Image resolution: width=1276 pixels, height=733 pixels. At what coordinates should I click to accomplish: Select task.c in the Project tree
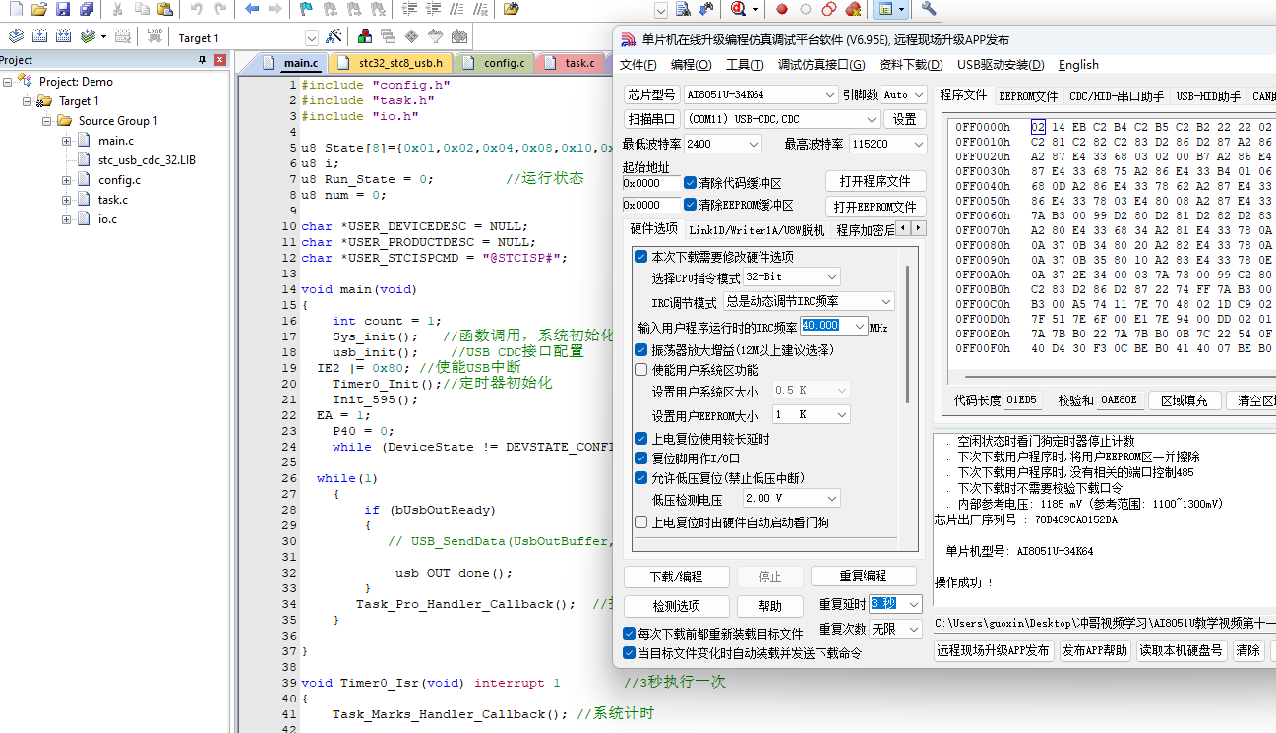(112, 200)
